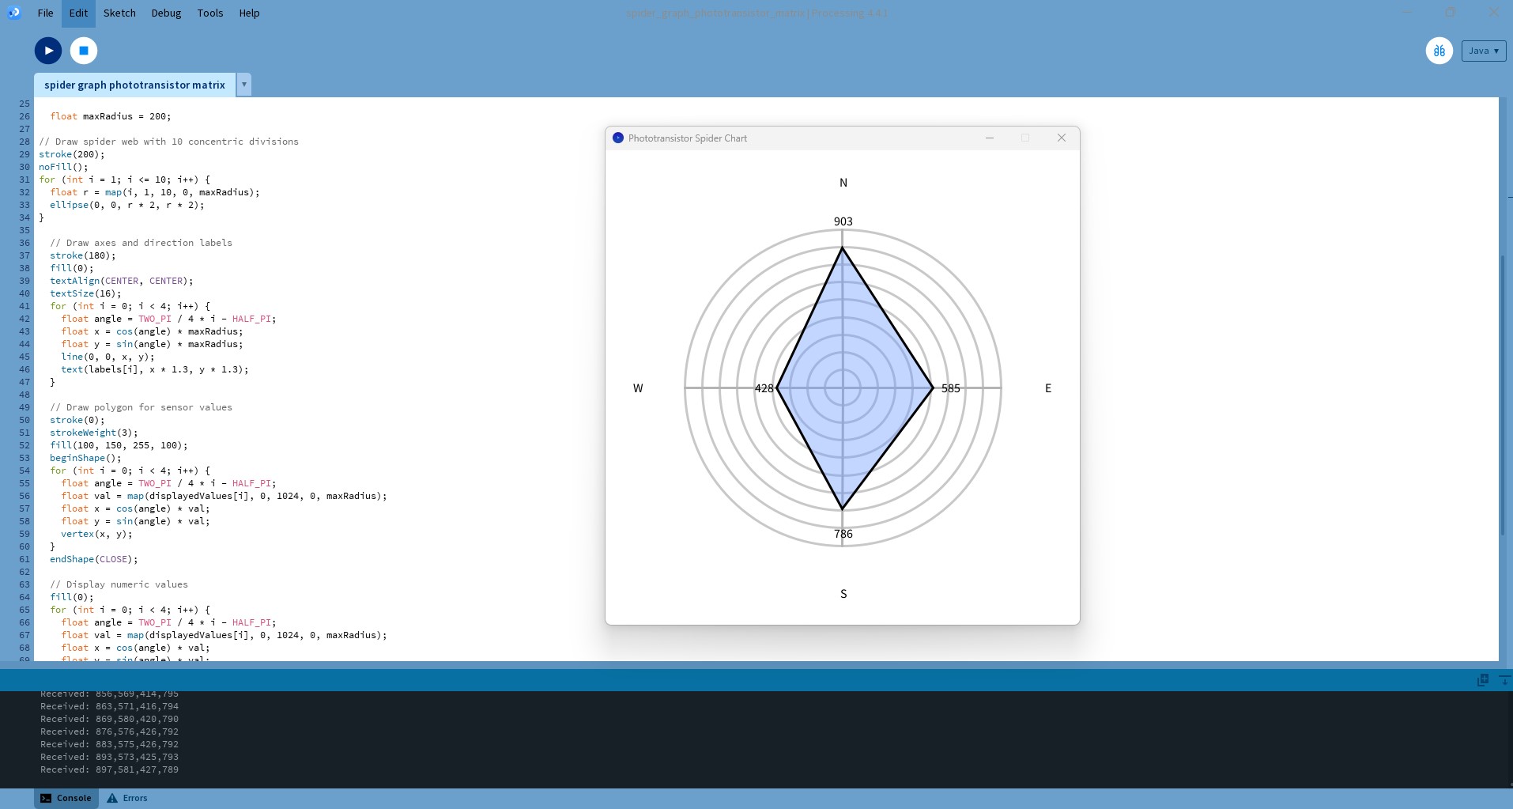Click the 'textSize(16);' code line
Screen dimensions: 1513x809
85,293
